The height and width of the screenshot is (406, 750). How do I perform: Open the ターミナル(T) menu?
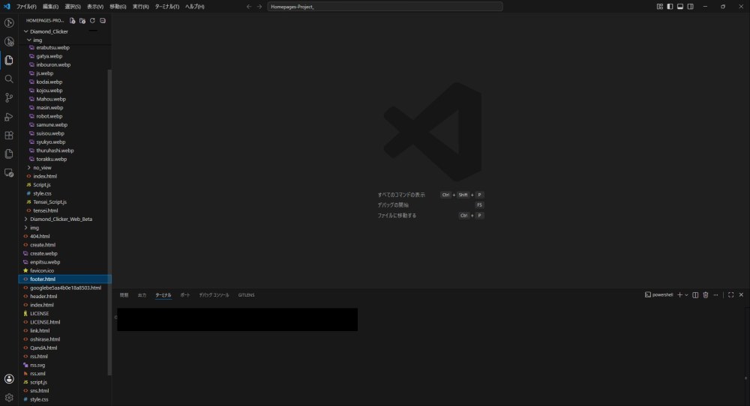[167, 7]
